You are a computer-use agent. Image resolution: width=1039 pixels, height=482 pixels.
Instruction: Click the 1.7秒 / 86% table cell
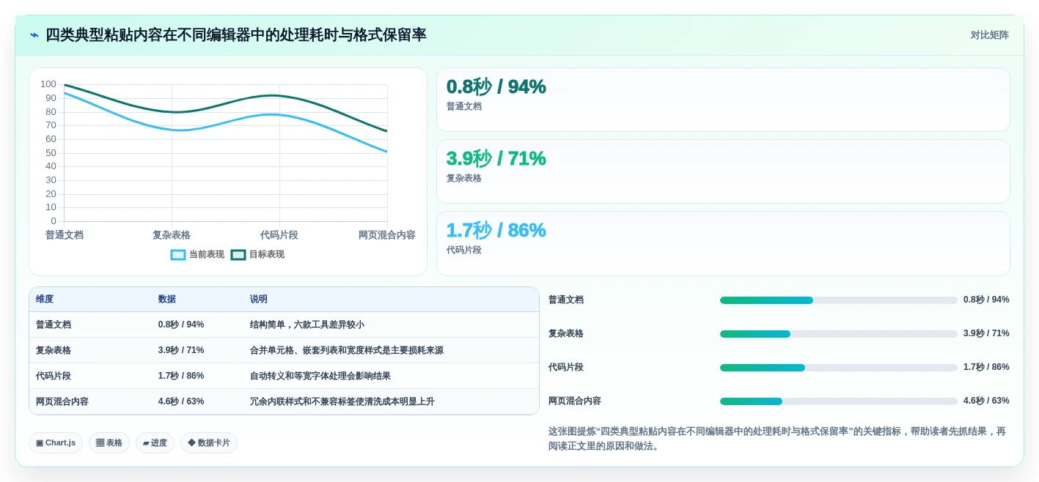click(x=181, y=376)
